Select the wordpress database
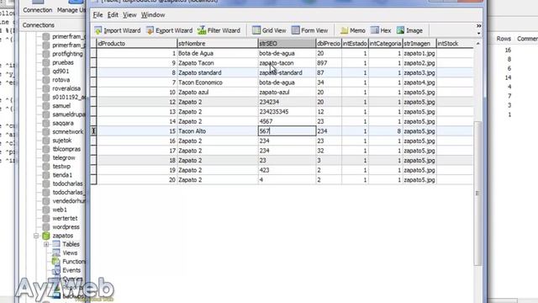 pos(66,227)
